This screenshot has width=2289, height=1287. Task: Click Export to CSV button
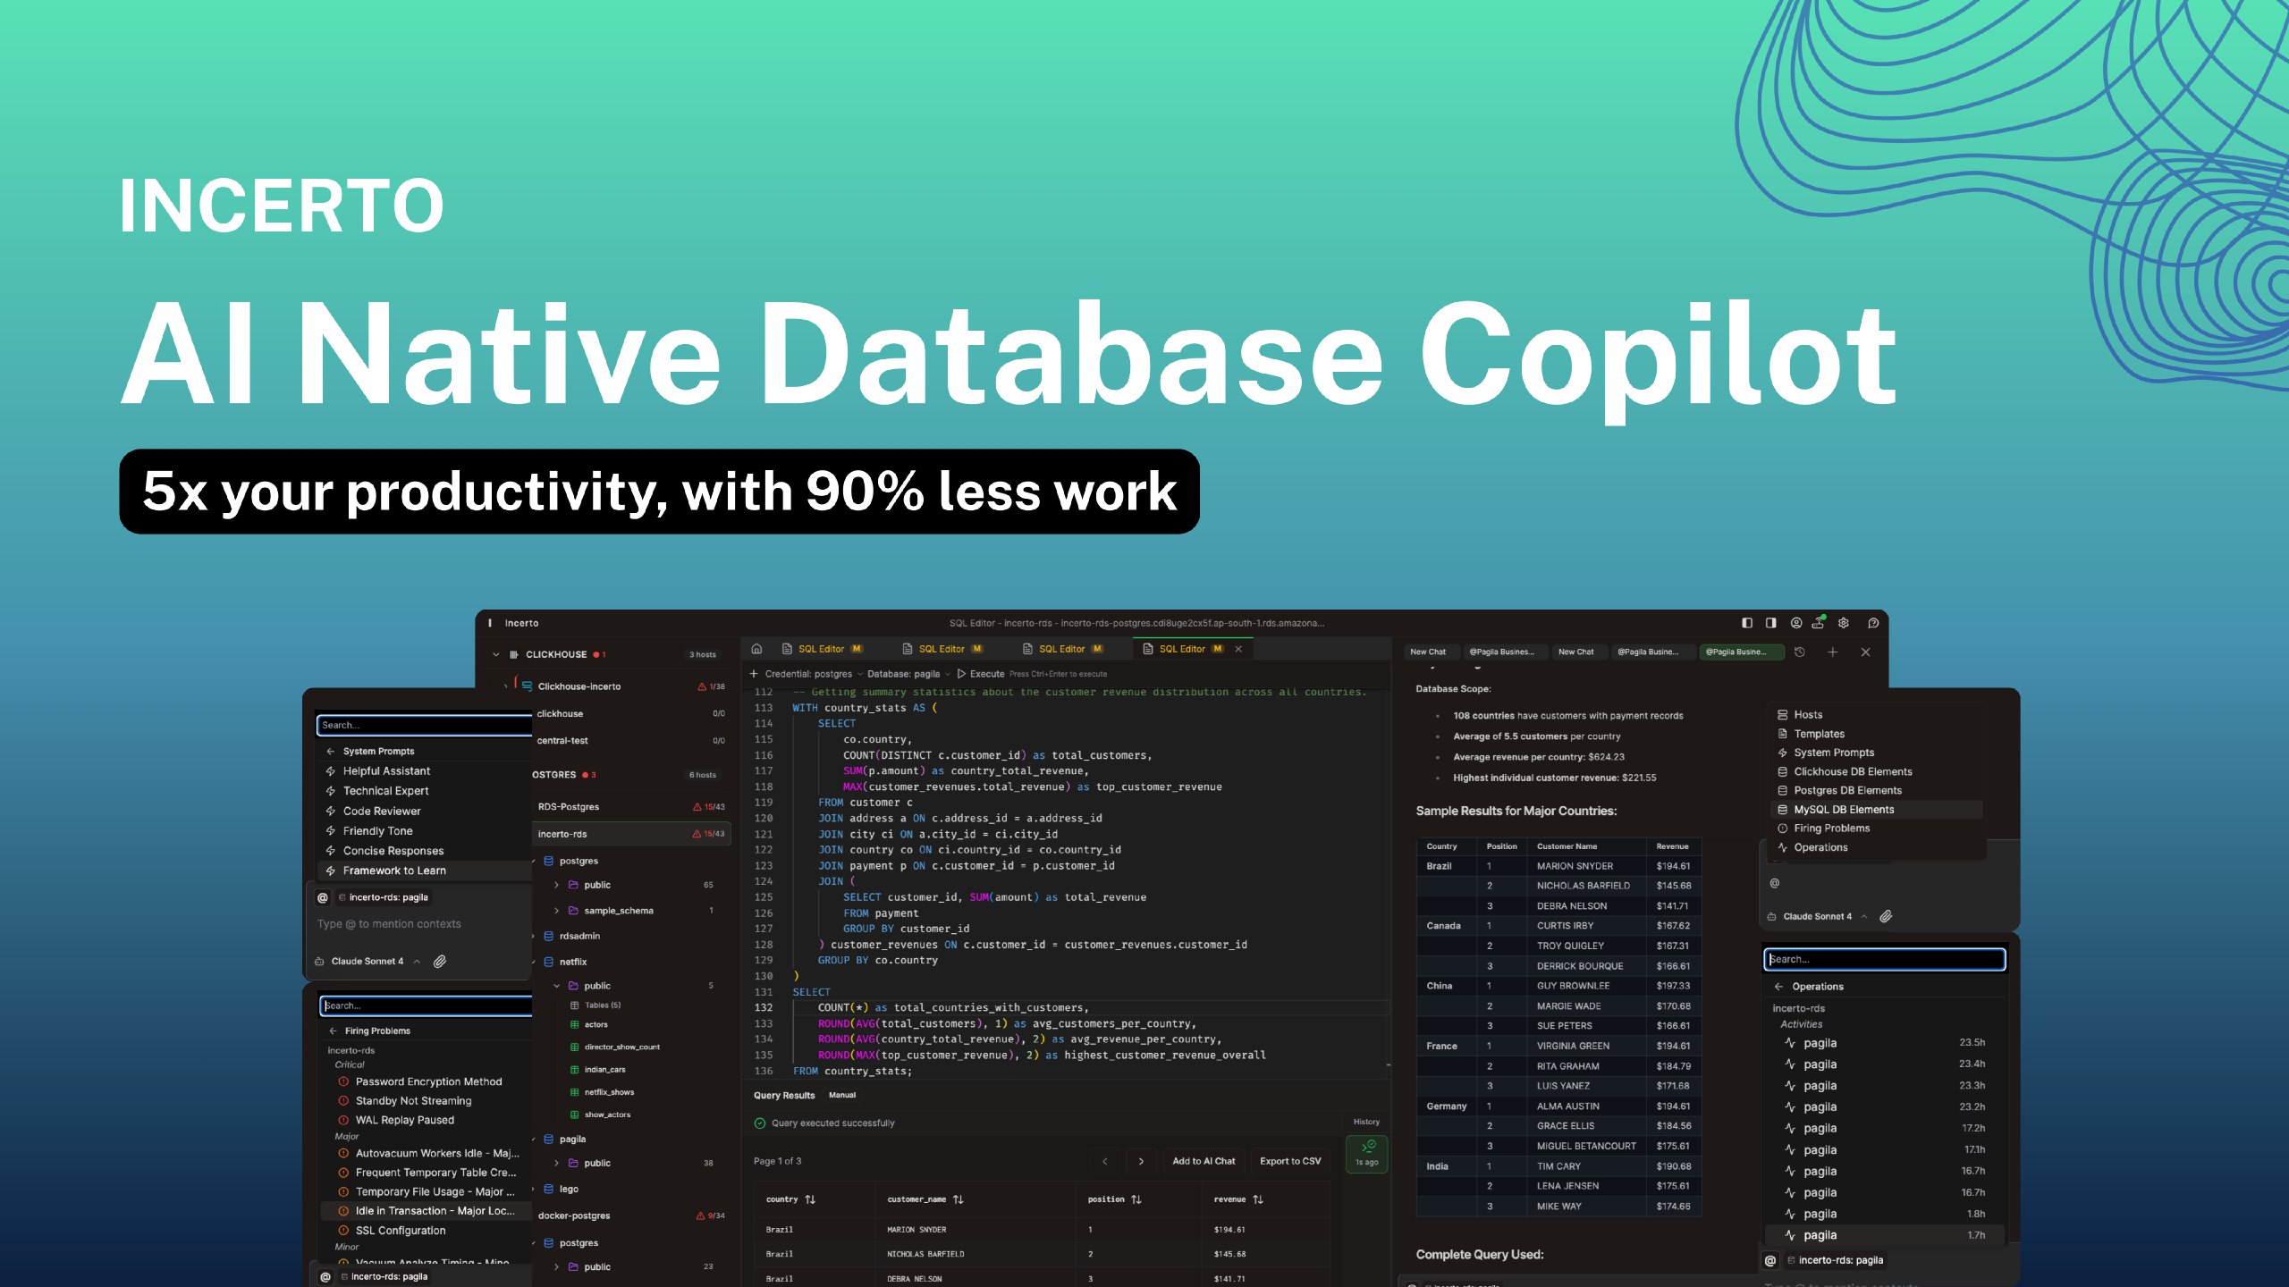click(x=1289, y=1161)
